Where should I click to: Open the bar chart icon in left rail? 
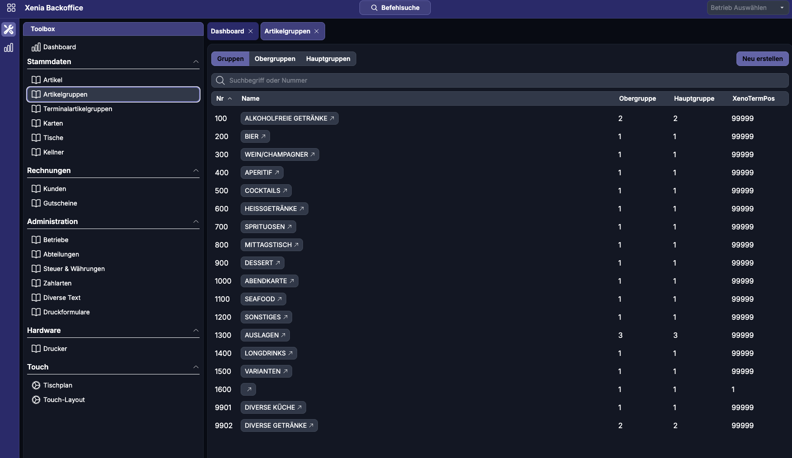9,48
